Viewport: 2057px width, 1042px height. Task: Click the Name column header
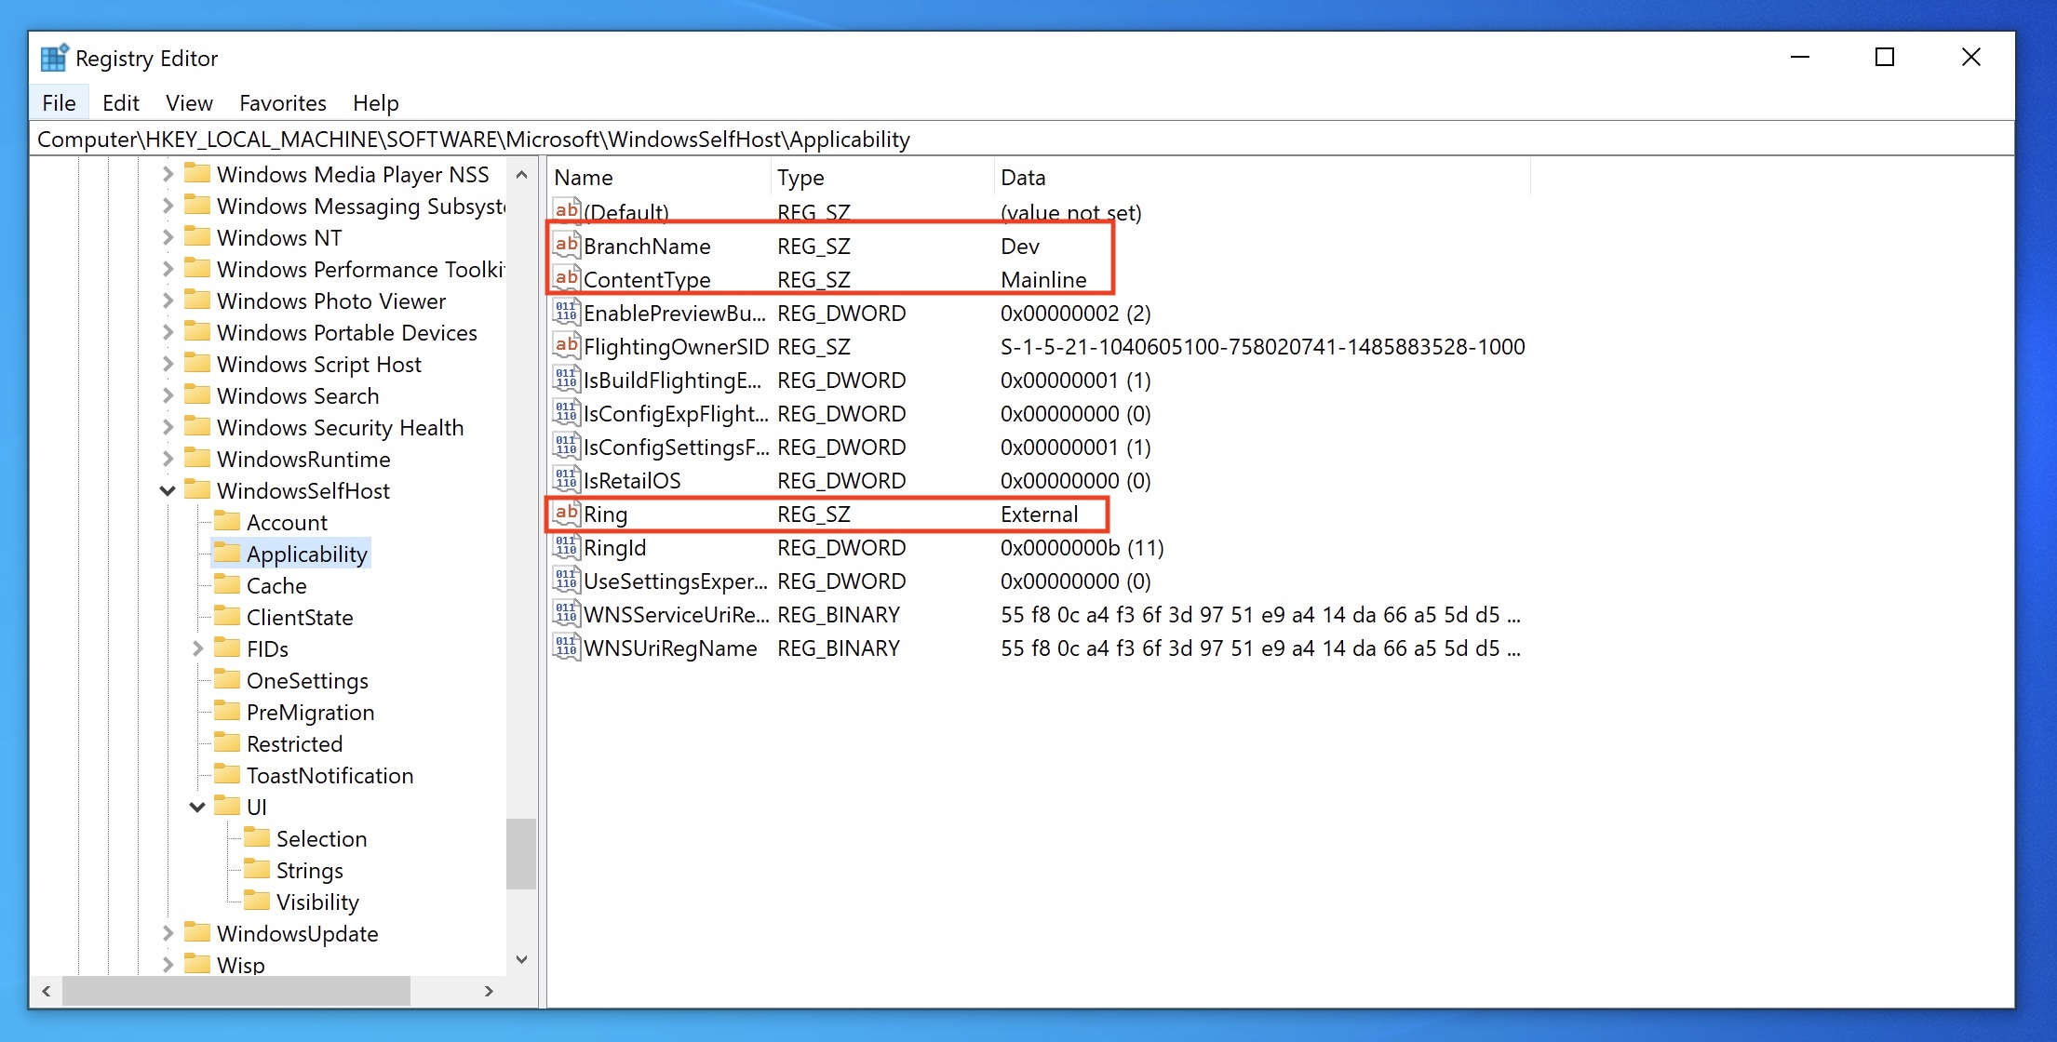pyautogui.click(x=584, y=178)
